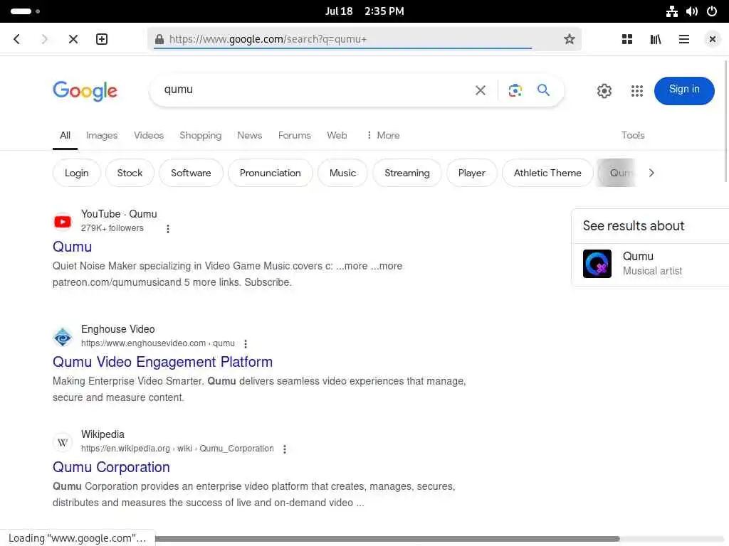Open the bookmarks library icon
The image size is (729, 546).
click(x=656, y=39)
